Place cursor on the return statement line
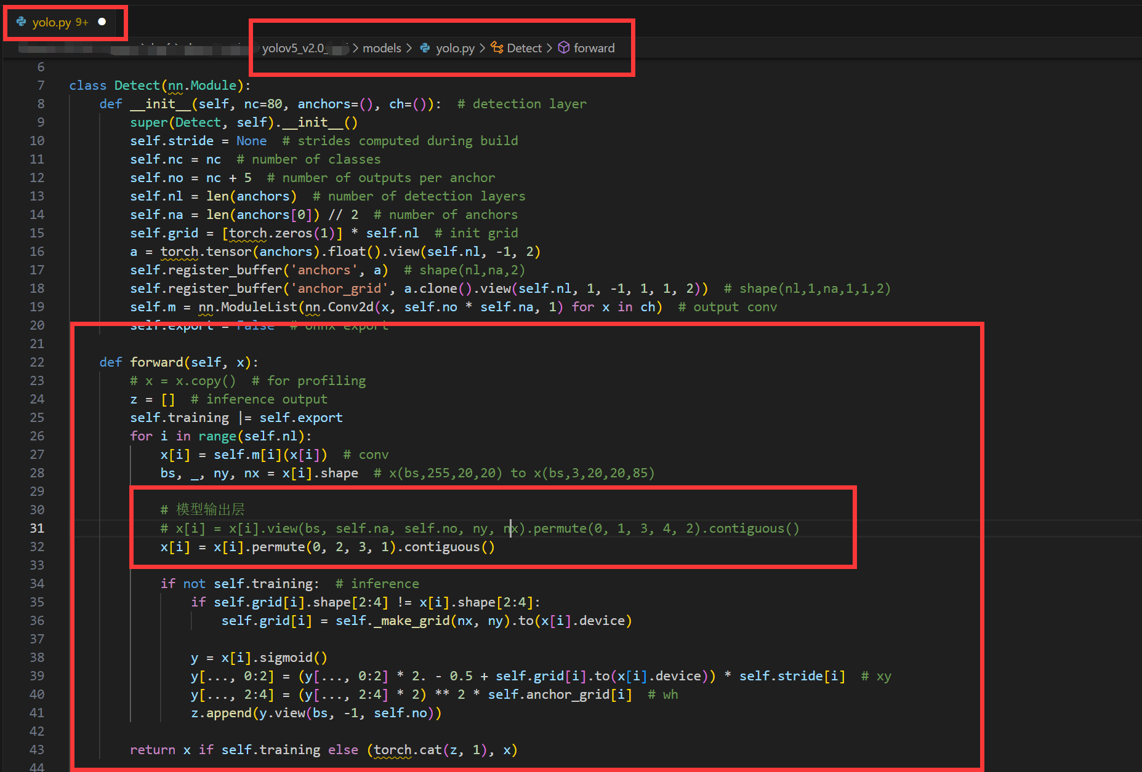Screen dimensions: 1142x772 click(x=324, y=750)
